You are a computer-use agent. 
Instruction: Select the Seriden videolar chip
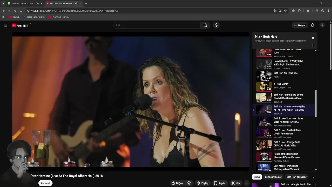pos(273,177)
